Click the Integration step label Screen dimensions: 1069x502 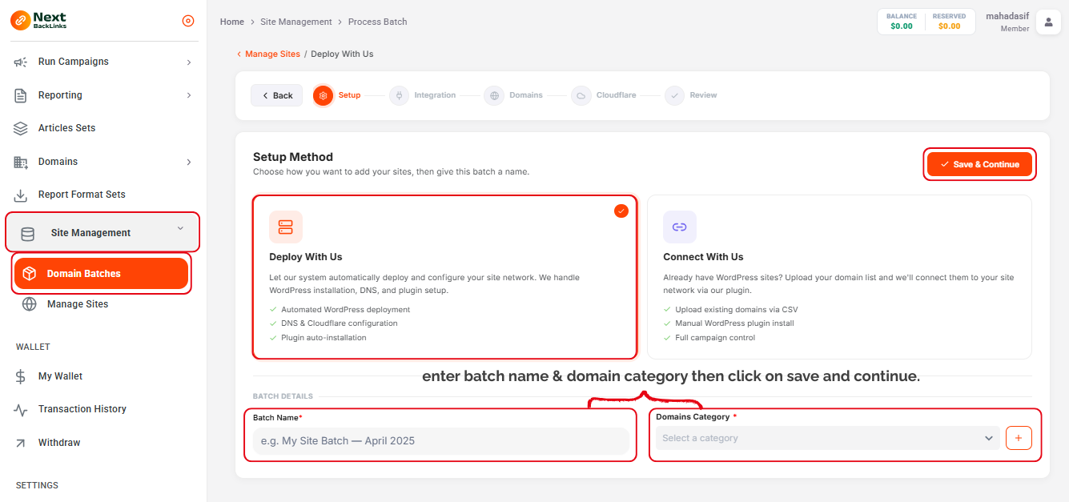click(435, 95)
